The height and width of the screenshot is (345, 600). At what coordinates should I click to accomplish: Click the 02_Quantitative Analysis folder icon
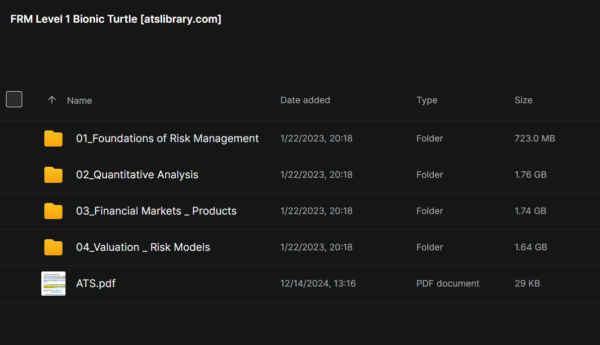click(x=53, y=175)
